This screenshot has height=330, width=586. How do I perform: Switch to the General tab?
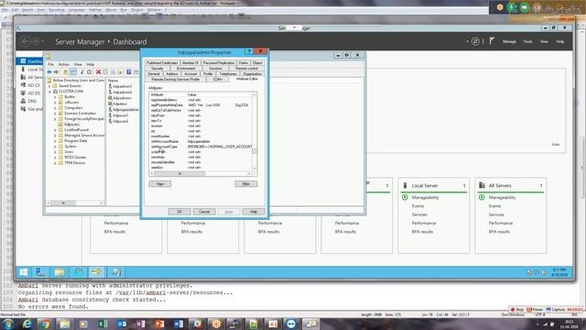point(154,73)
